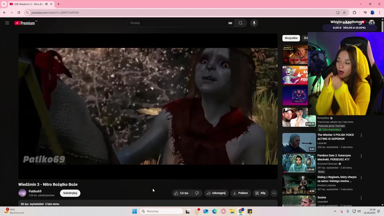Viewport: 384px width, 216px height.
Task: Open on-screen keyboard in YouTube search box
Action: click(x=230, y=23)
